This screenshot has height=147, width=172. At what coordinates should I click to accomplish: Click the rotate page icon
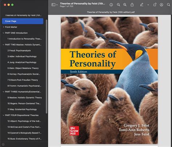(x=155, y=5)
